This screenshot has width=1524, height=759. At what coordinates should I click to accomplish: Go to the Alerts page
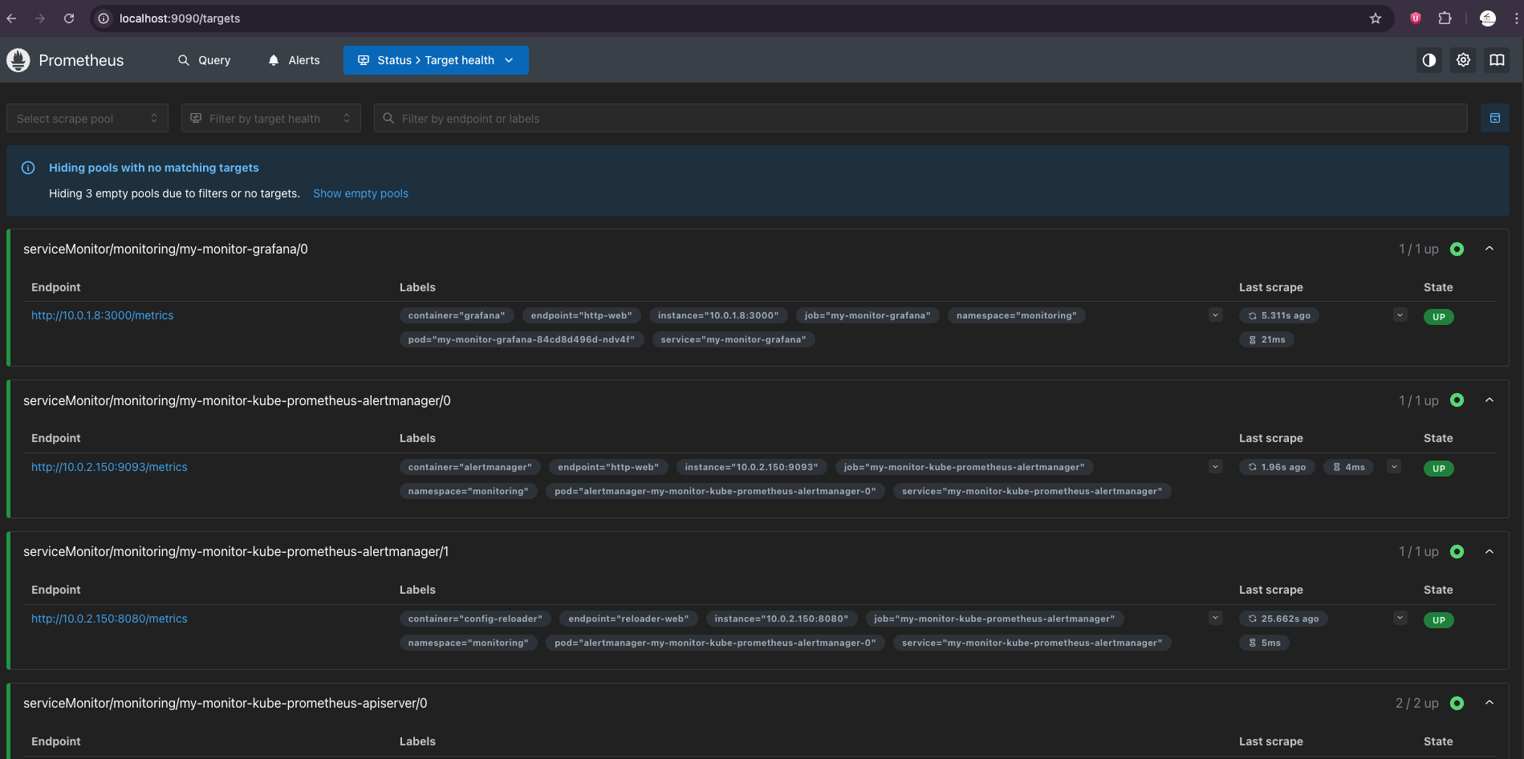pos(294,60)
